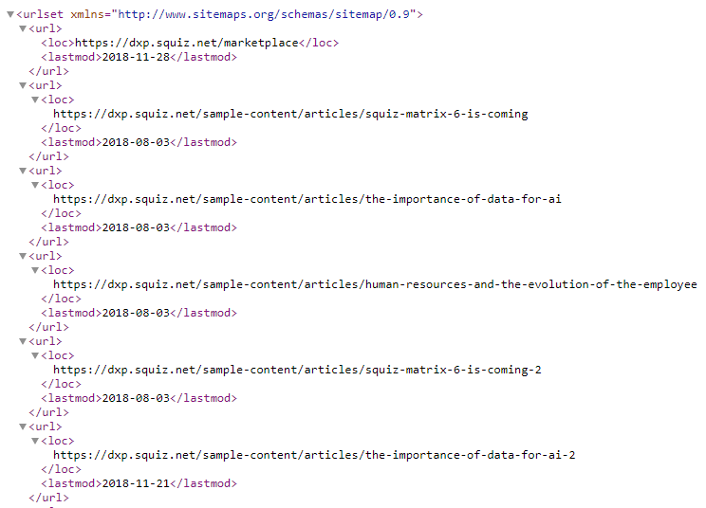Image resolution: width=706 pixels, height=508 pixels.
Task: Click the 2018-11-21 lastmod date
Action: [136, 483]
